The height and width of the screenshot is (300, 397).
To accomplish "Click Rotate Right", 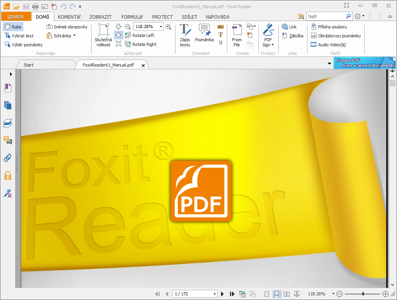I will 141,44.
